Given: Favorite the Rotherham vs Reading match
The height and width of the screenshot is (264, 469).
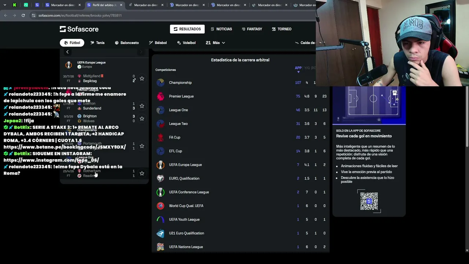Looking at the screenshot, I should click(142, 173).
